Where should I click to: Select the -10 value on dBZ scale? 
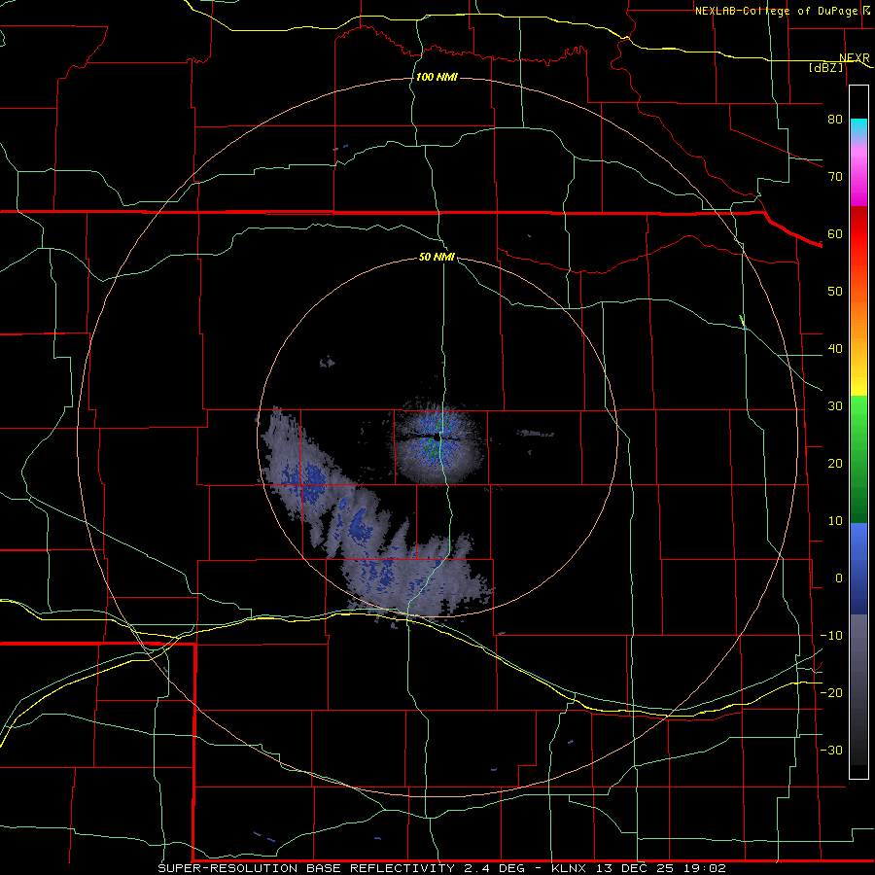[x=831, y=636]
